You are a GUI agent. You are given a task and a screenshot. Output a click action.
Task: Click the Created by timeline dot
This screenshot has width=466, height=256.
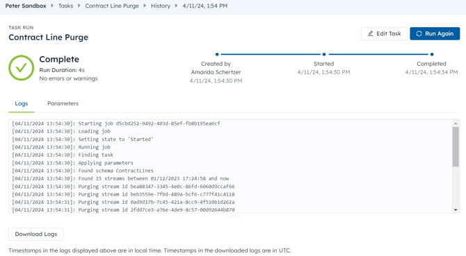click(217, 54)
